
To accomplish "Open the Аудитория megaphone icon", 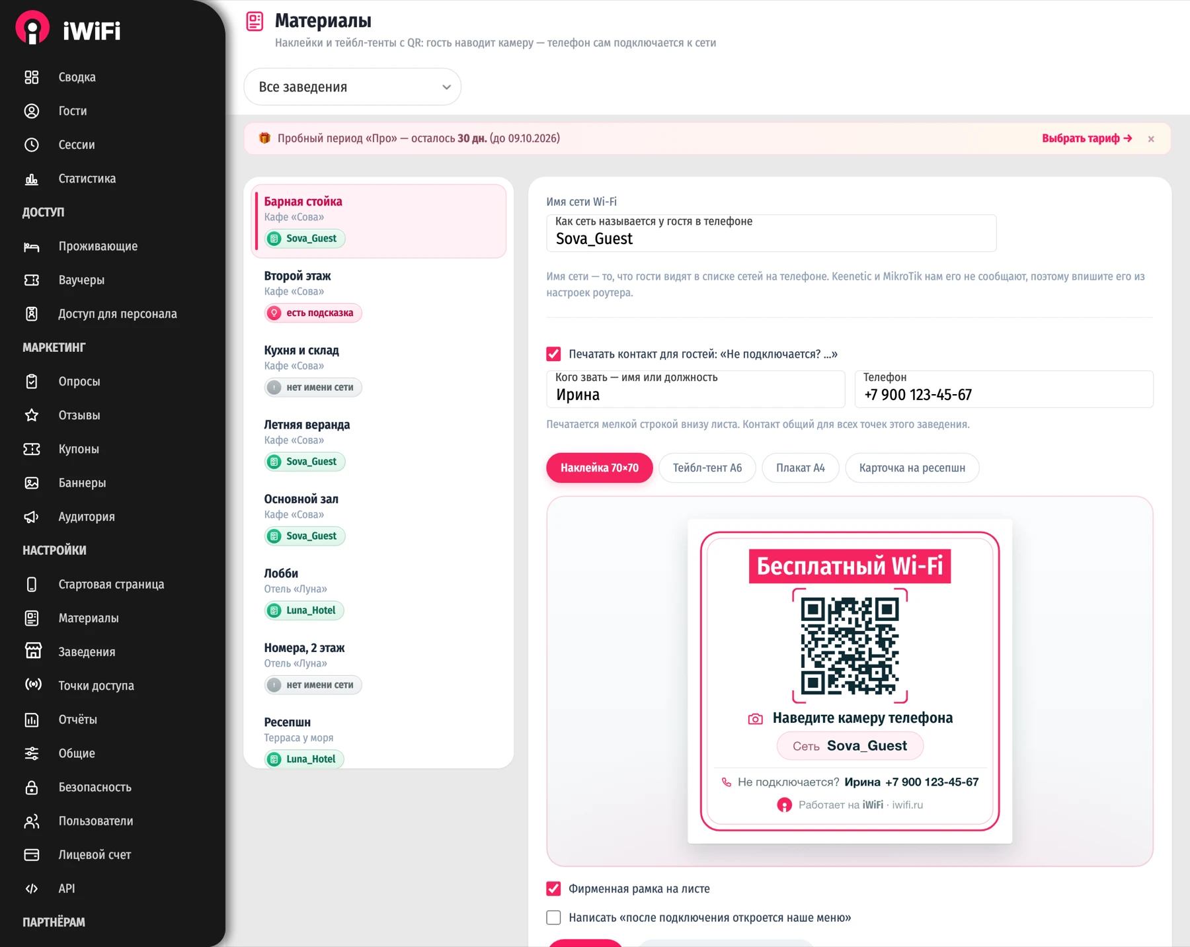I will [x=32, y=516].
